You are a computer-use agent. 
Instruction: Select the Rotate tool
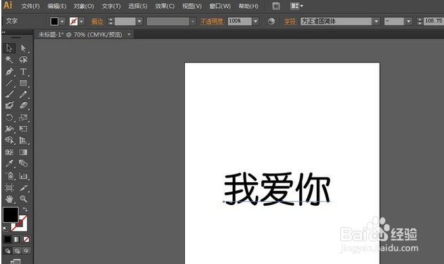click(9, 118)
